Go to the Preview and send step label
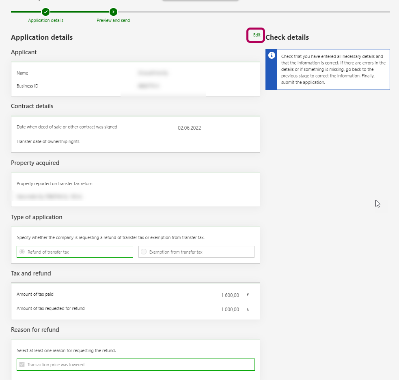This screenshot has height=380, width=399. pyautogui.click(x=113, y=20)
